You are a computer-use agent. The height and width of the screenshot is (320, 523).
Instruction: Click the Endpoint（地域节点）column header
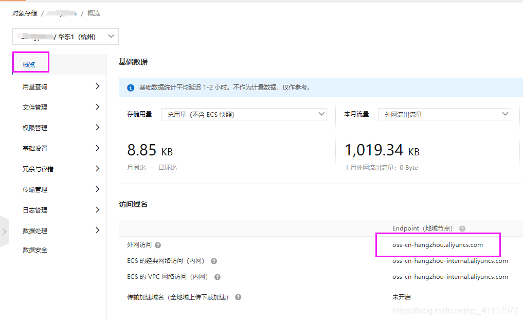(423, 228)
